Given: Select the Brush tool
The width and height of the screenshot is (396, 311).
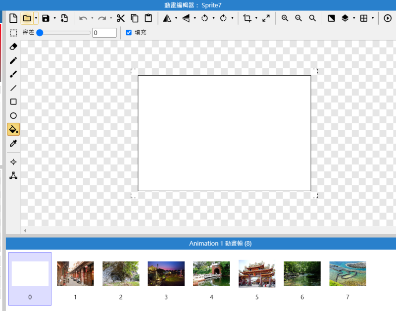Looking at the screenshot, I should pos(13,74).
